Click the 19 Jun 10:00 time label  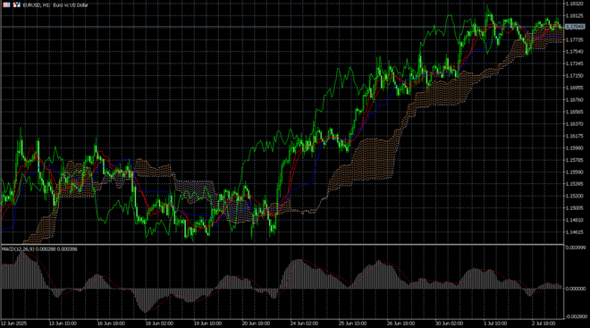[x=207, y=324]
